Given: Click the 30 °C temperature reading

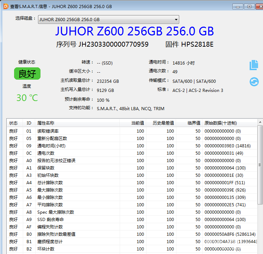Looking at the screenshot, I should (x=27, y=98).
